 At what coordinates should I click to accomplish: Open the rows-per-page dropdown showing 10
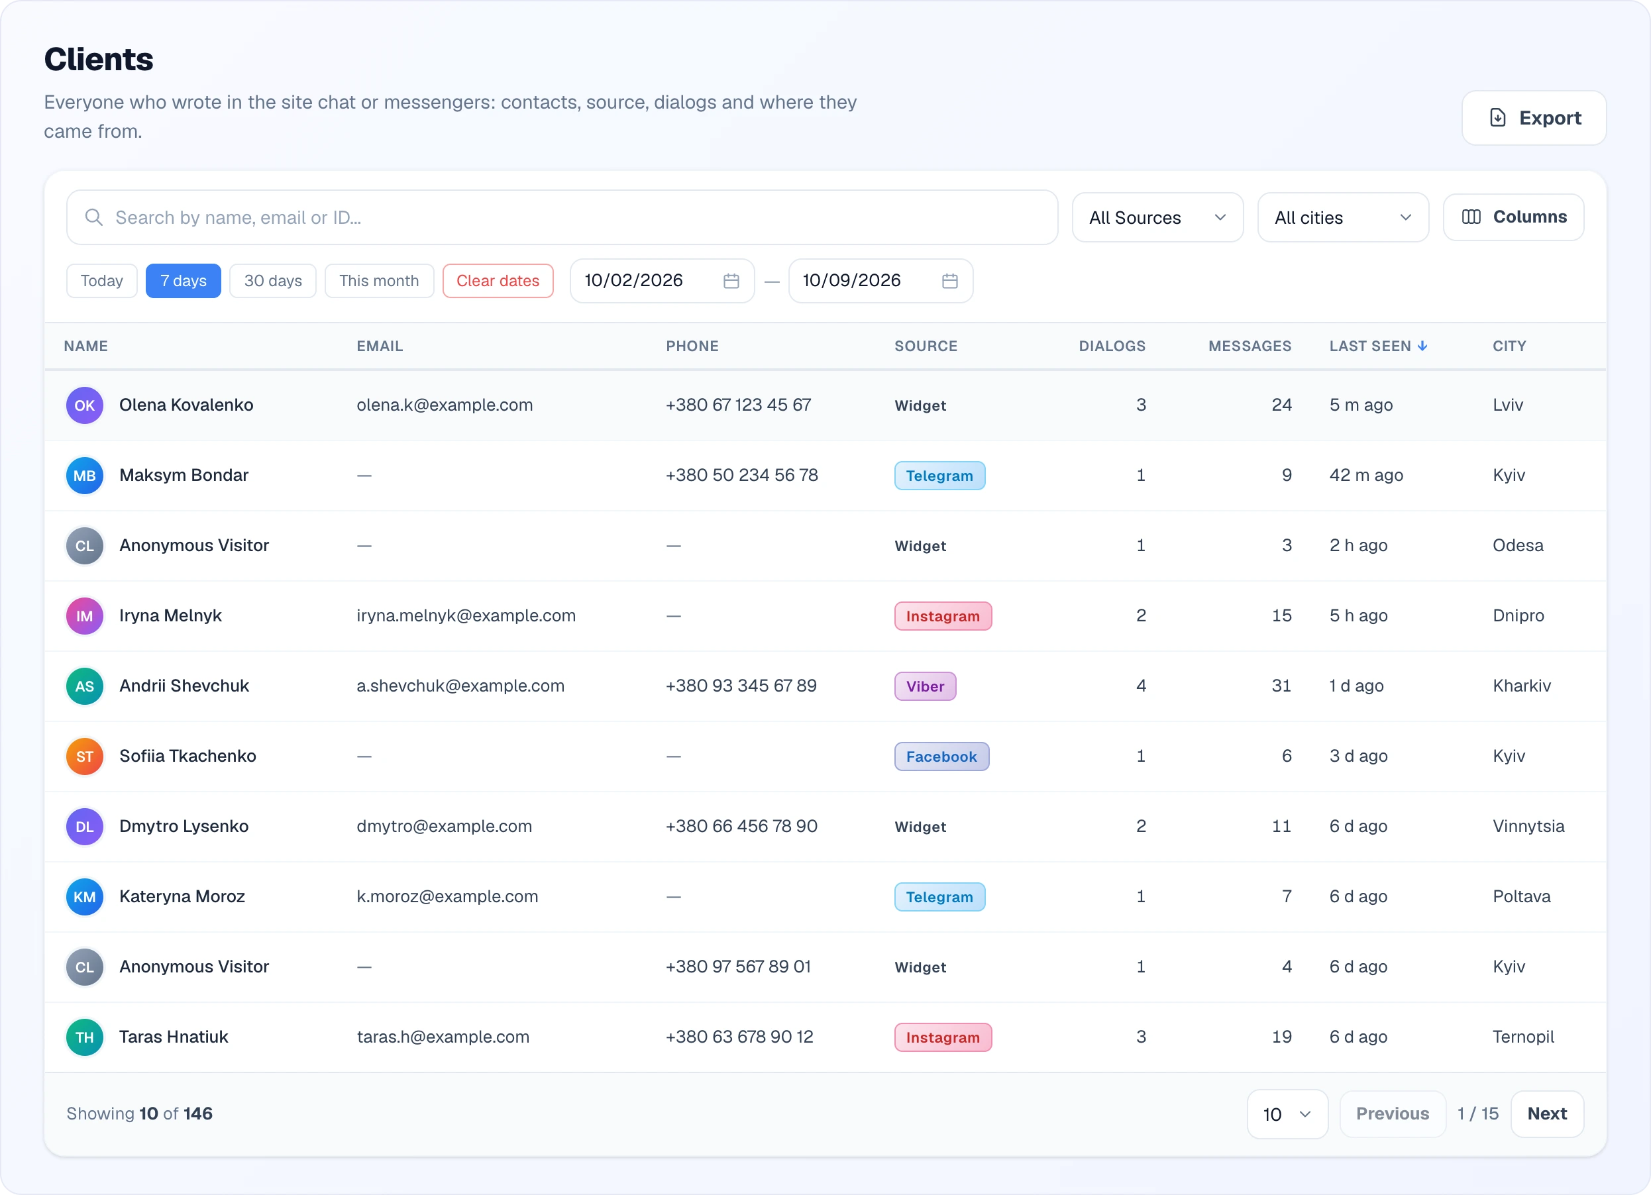pyautogui.click(x=1287, y=1114)
